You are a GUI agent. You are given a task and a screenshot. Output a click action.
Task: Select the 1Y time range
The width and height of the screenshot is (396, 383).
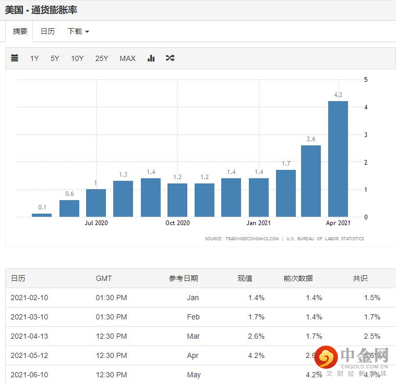pos(34,58)
